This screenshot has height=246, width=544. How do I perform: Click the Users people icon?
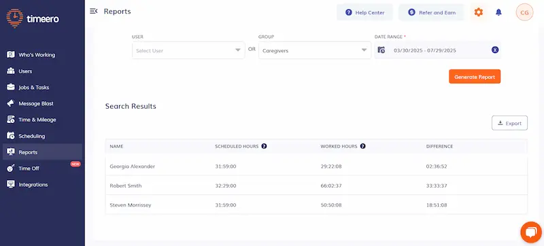(x=11, y=71)
